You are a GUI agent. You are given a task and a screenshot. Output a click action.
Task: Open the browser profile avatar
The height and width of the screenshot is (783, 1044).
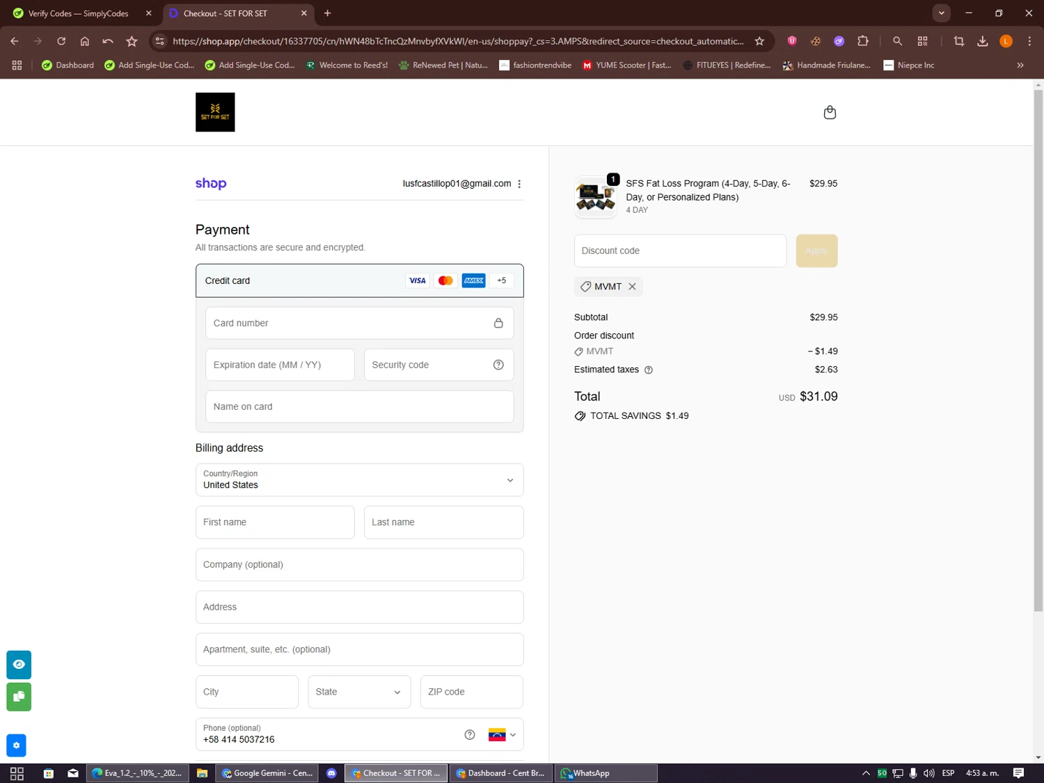[x=1006, y=41]
